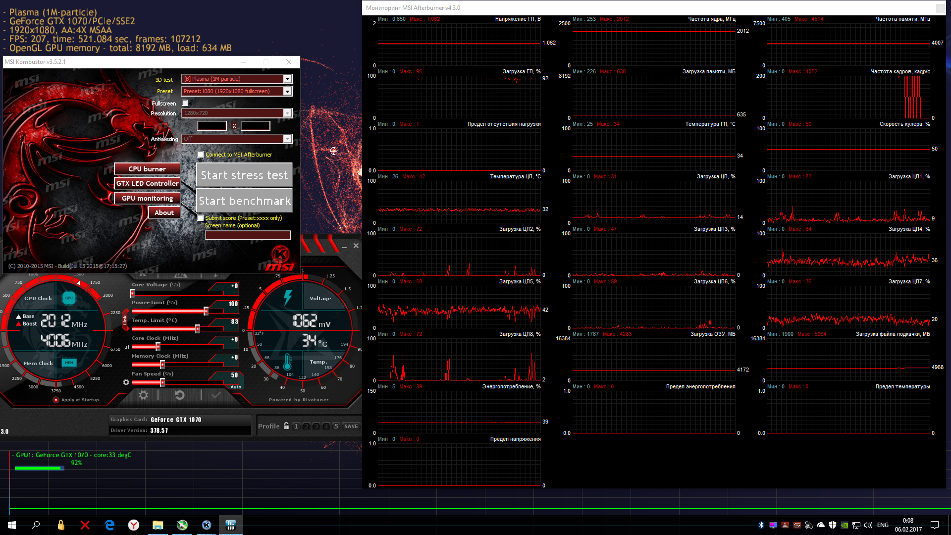Enable the Fullscreen checkbox
Screen dimensions: 951x535
click(x=185, y=103)
